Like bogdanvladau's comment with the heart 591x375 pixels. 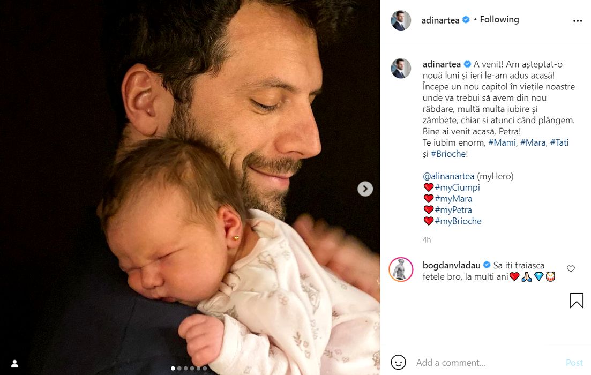571,269
